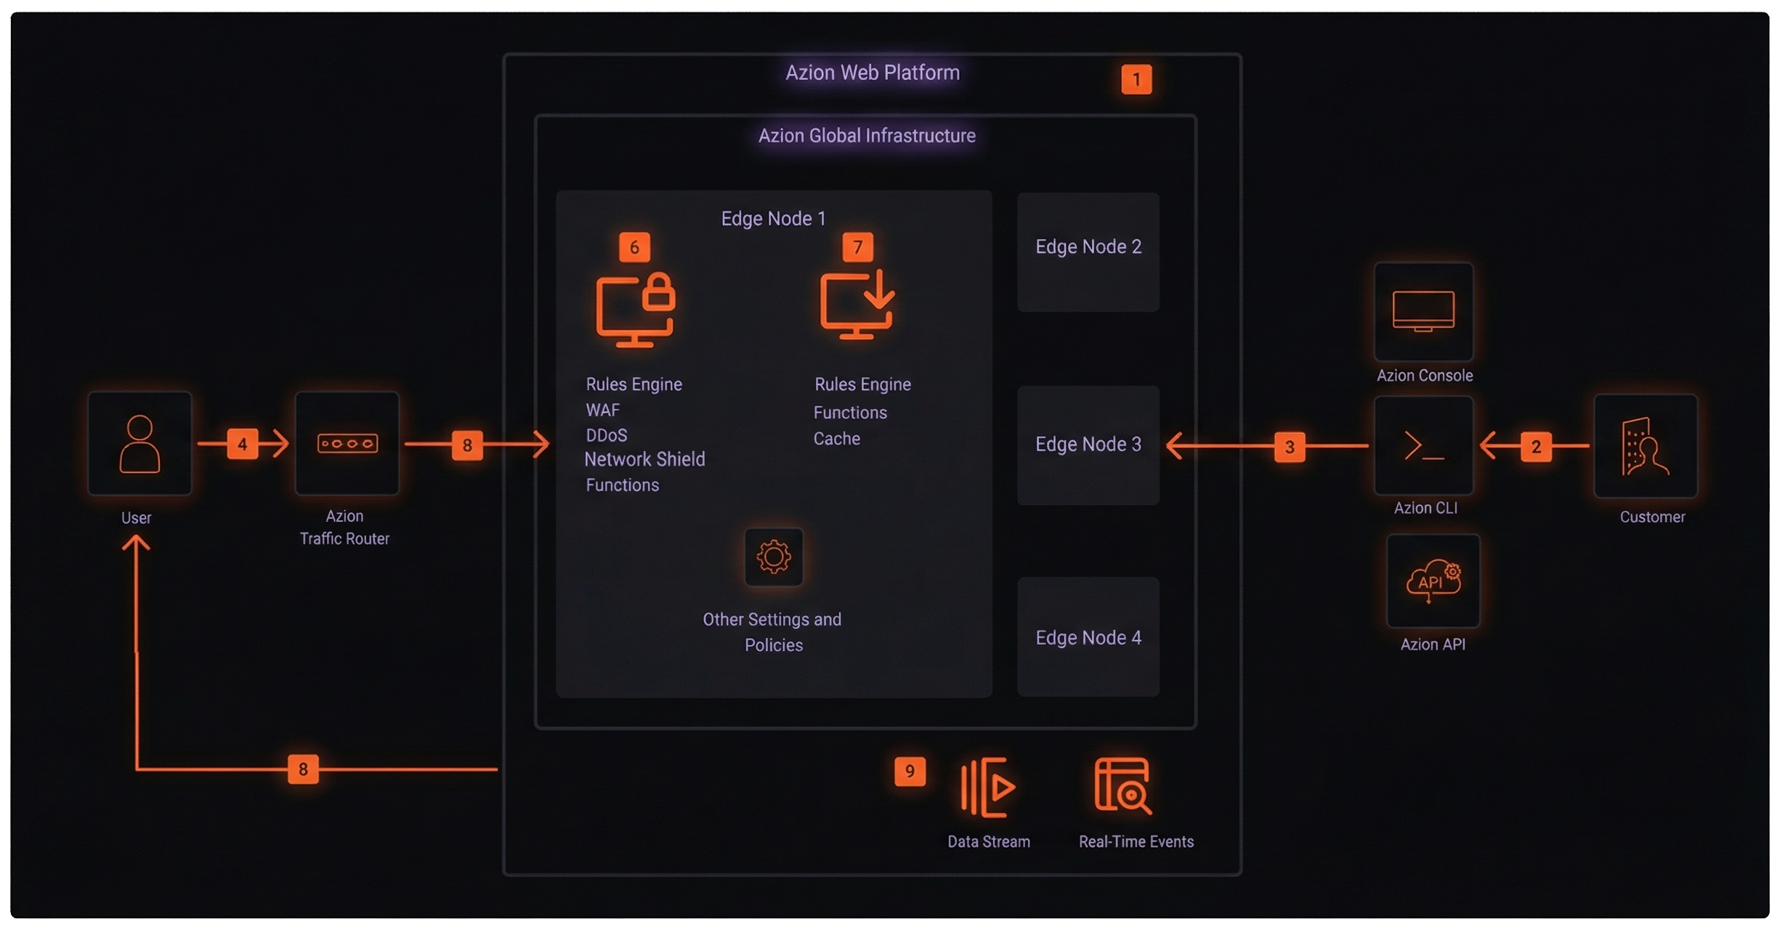1780x927 pixels.
Task: Click the monitor with download arrow icon
Action: tap(857, 304)
